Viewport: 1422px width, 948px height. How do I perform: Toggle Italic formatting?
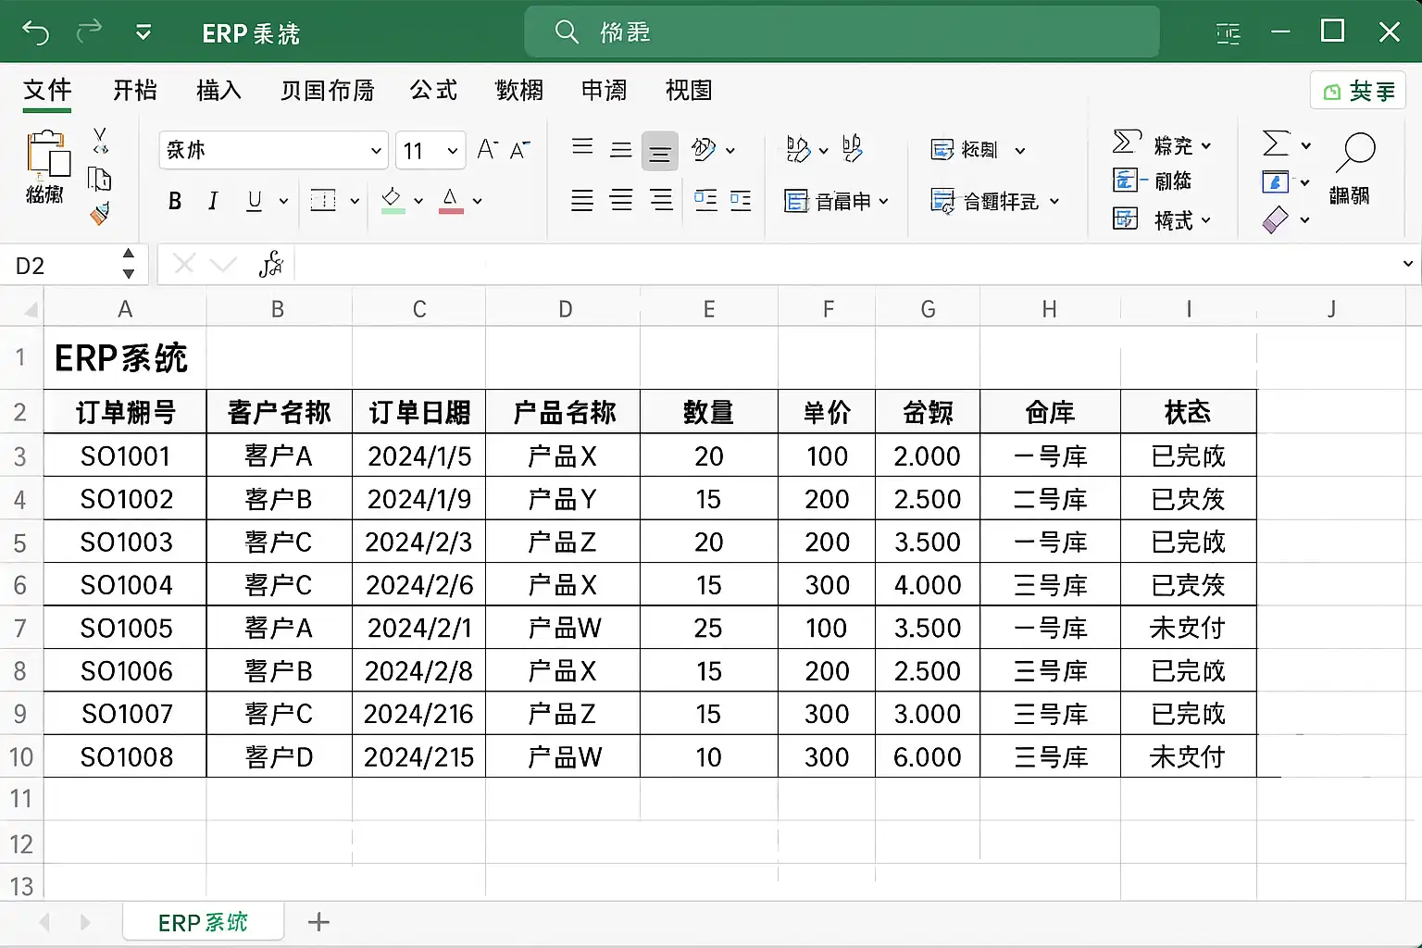[x=213, y=201]
